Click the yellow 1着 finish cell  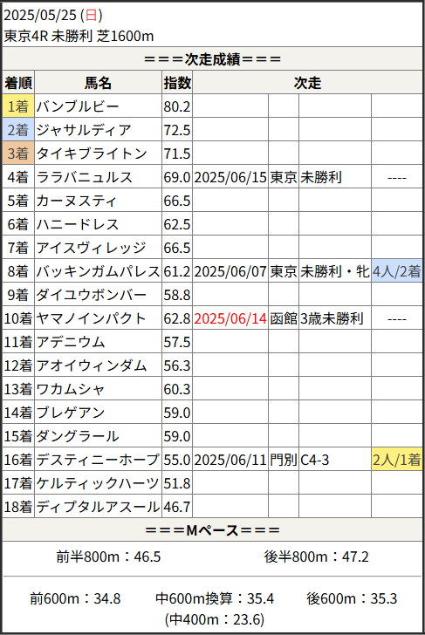coord(18,106)
